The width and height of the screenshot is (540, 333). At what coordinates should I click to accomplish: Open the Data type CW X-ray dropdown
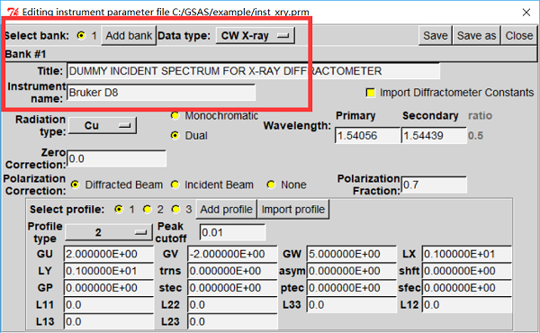click(x=256, y=35)
